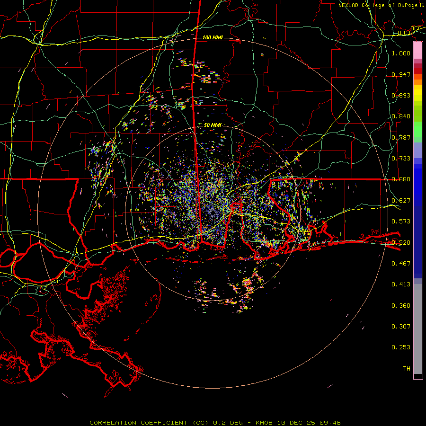Select the 0.947 legend value
This screenshot has height=426, width=426.
point(401,74)
